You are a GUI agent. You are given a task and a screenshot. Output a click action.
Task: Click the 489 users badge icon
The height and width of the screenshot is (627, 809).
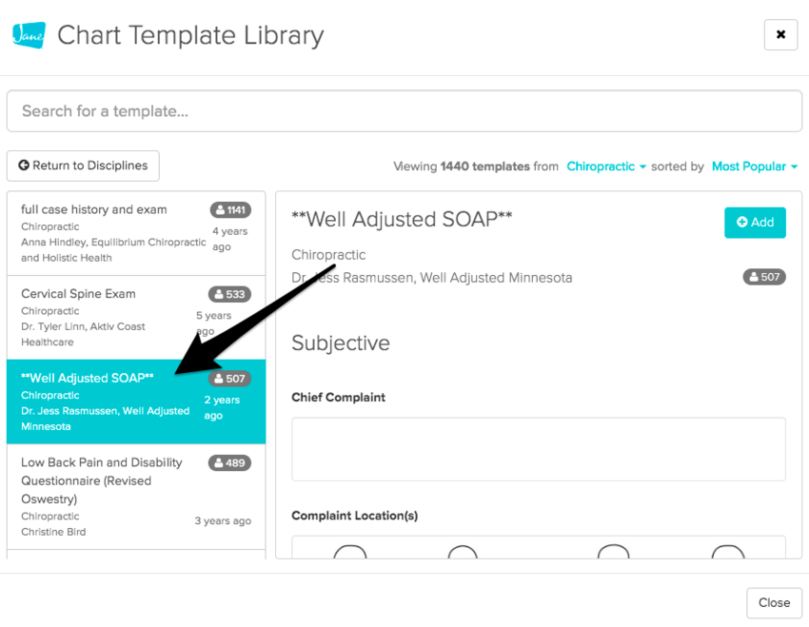[230, 463]
